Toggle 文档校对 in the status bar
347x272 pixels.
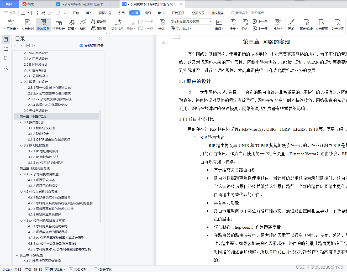(78, 269)
